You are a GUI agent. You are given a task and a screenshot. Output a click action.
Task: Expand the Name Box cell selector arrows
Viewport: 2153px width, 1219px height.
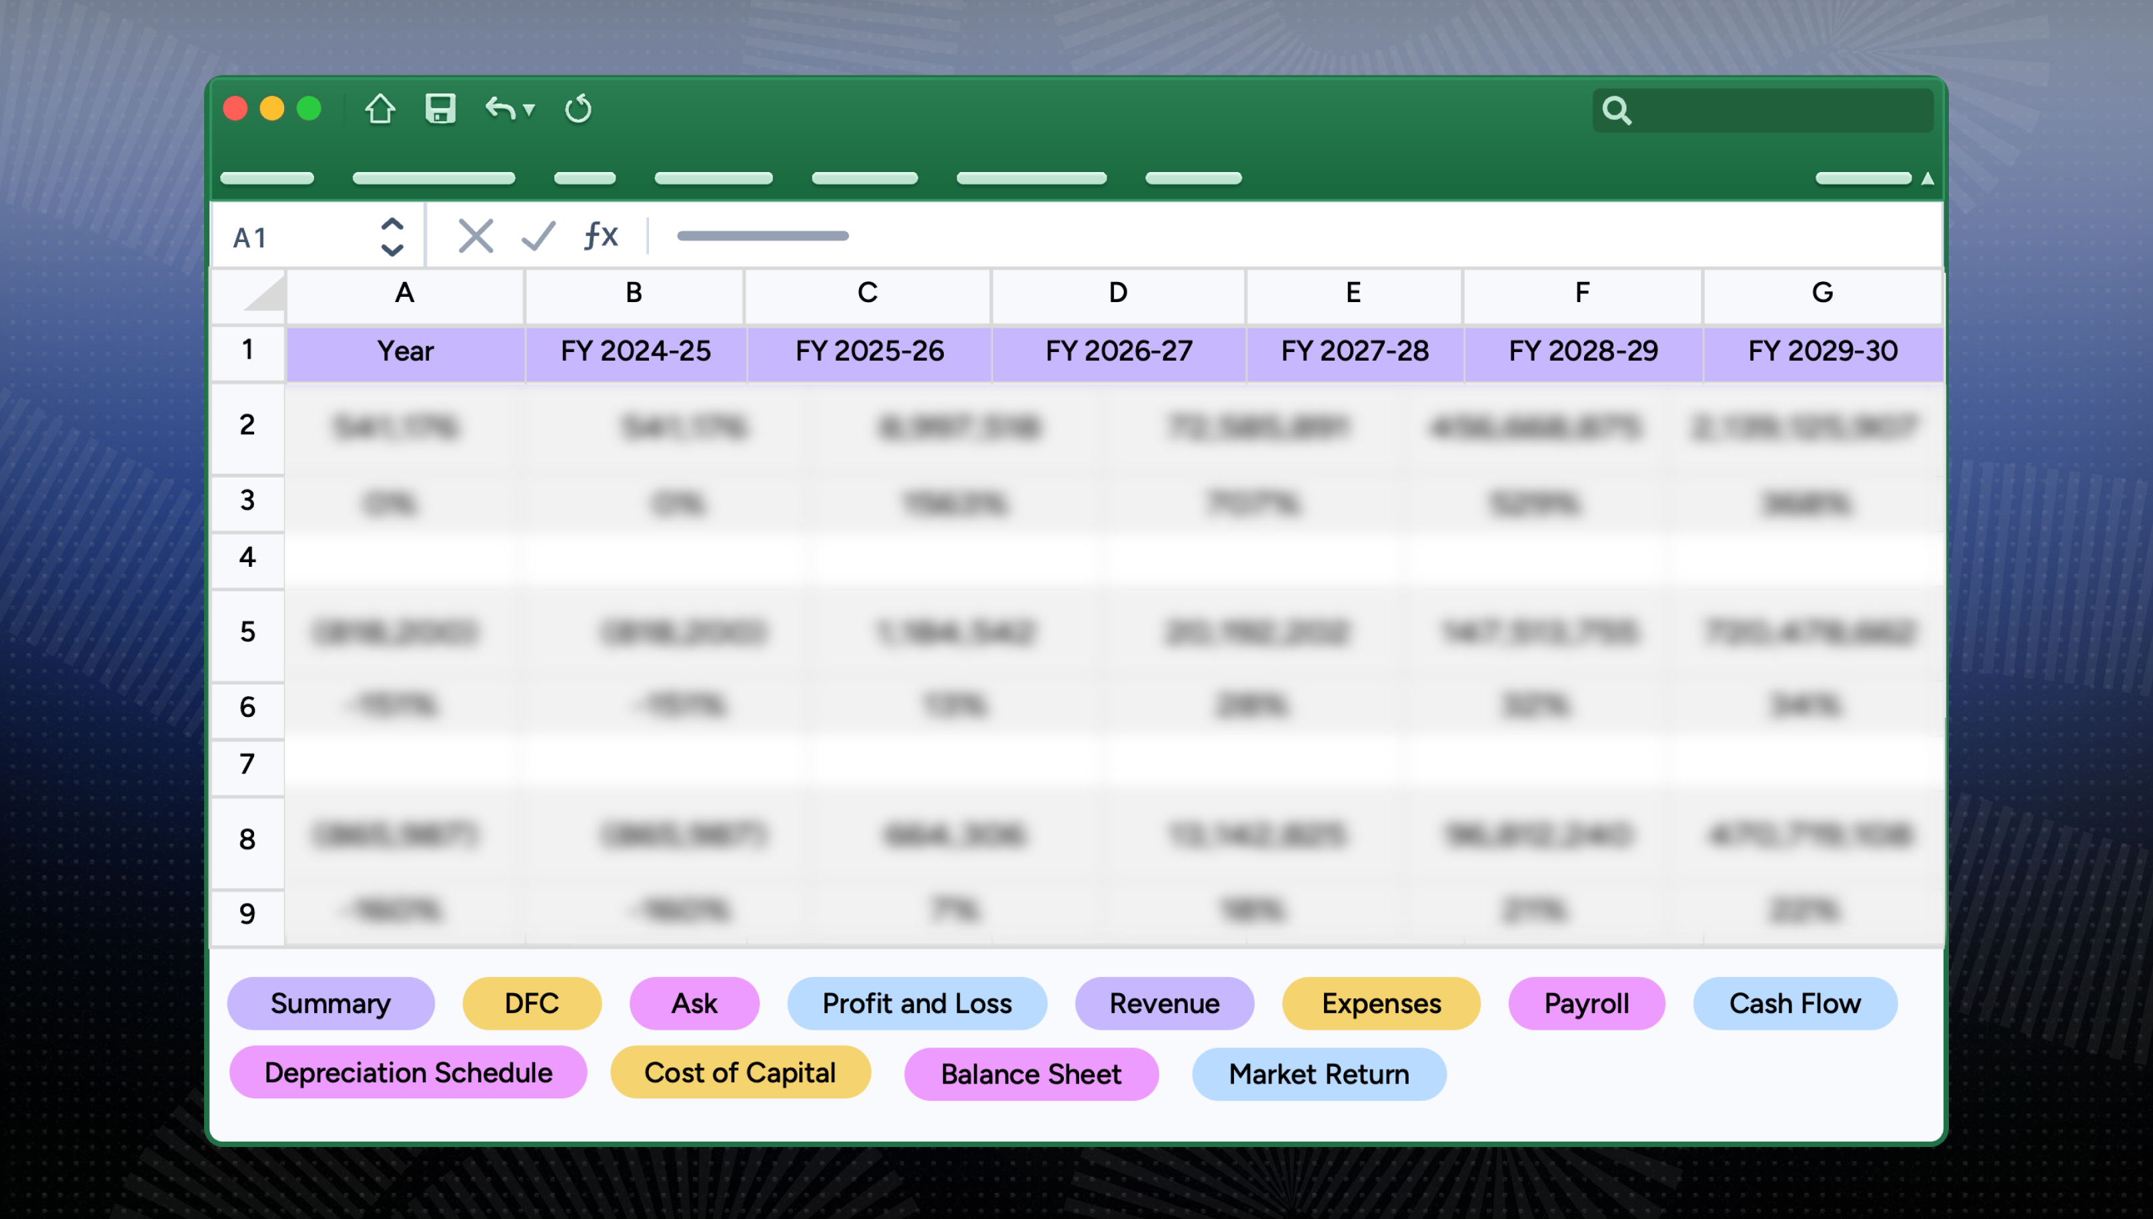click(392, 237)
